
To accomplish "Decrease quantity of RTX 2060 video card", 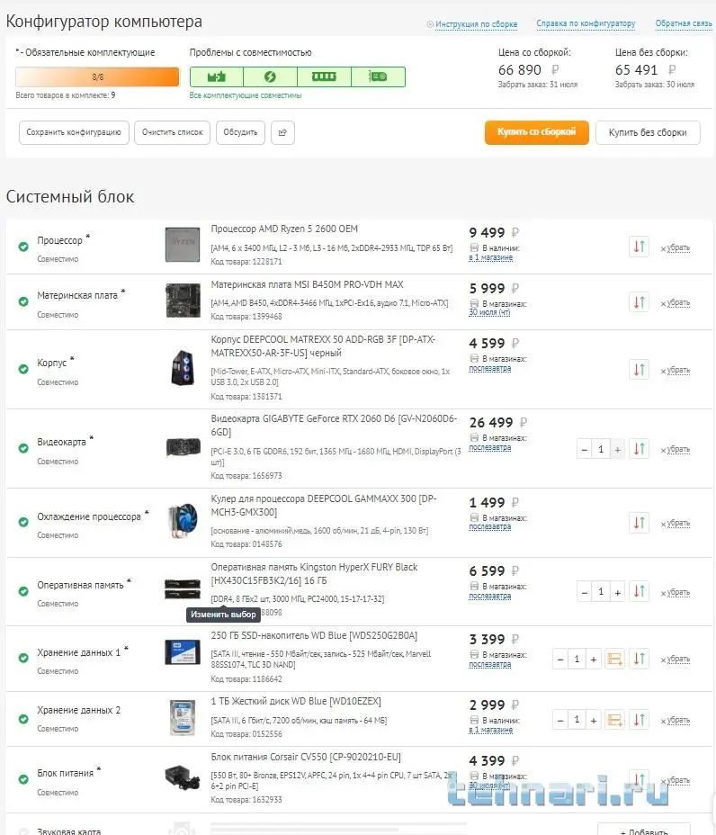I will 585,450.
